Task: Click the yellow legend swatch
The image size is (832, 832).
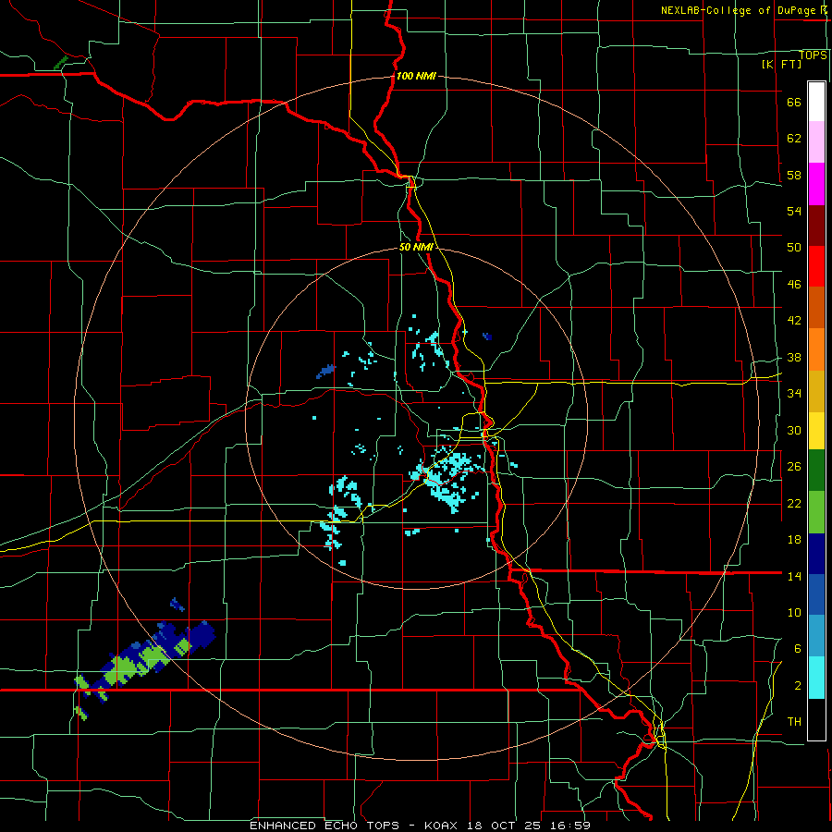Action: click(x=816, y=431)
